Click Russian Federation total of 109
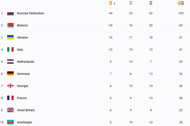This screenshot has width=190, height=126. tap(181, 13)
